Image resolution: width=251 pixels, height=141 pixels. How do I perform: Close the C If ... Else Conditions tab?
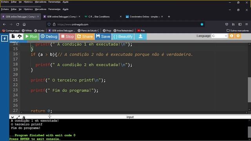tap(121, 16)
